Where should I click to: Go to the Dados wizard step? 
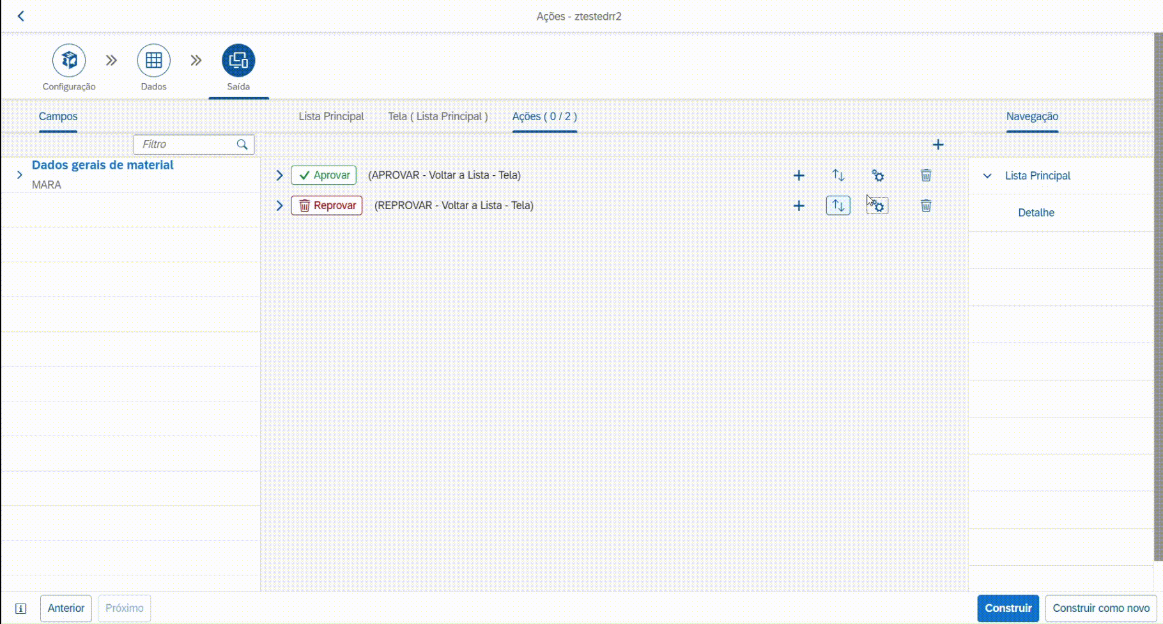click(153, 61)
